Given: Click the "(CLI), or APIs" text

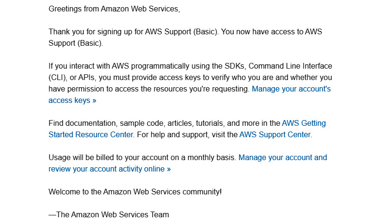Looking at the screenshot, I should (x=72, y=78).
